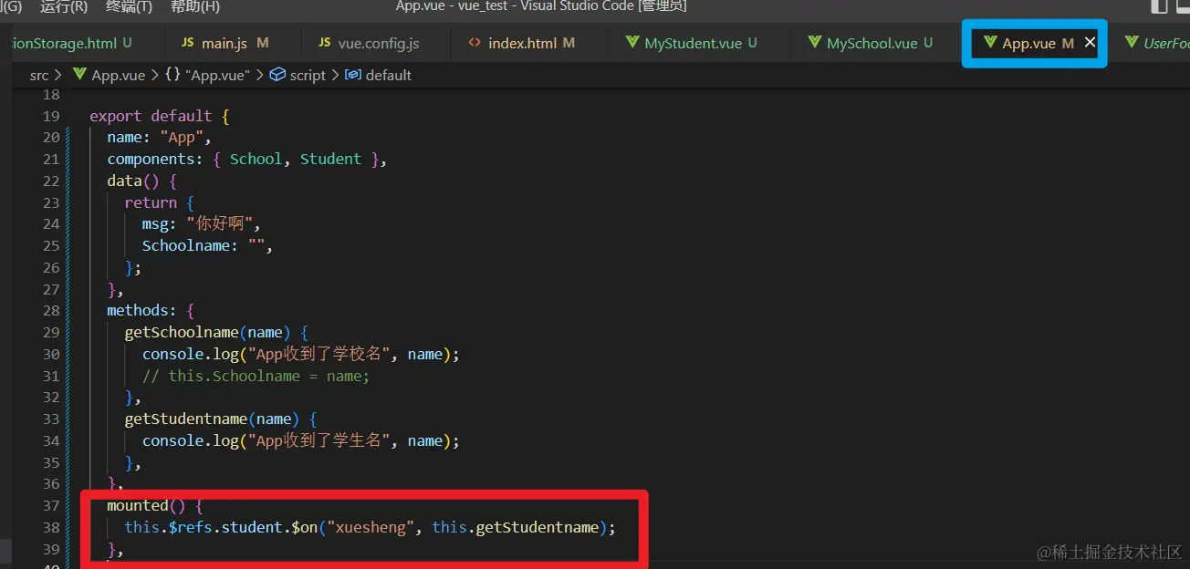Screen dimensions: 1190x569
Task: Click comment '// this.Schoolname = name;'
Action: point(256,376)
